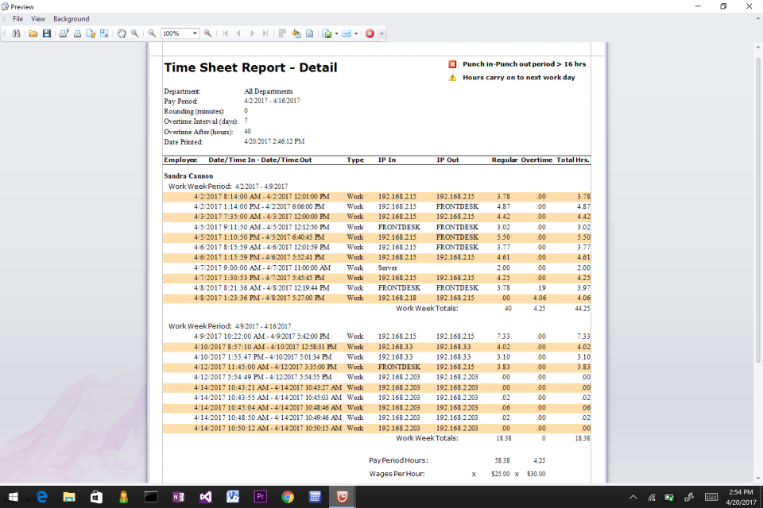This screenshot has width=763, height=508.
Task: Open Google Chrome from the taskbar
Action: coord(287,497)
